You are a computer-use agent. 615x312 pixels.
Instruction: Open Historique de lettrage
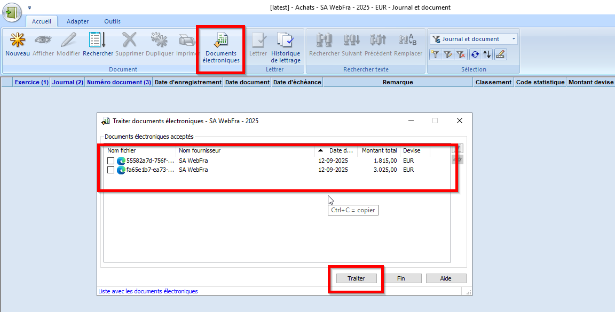coord(286,48)
